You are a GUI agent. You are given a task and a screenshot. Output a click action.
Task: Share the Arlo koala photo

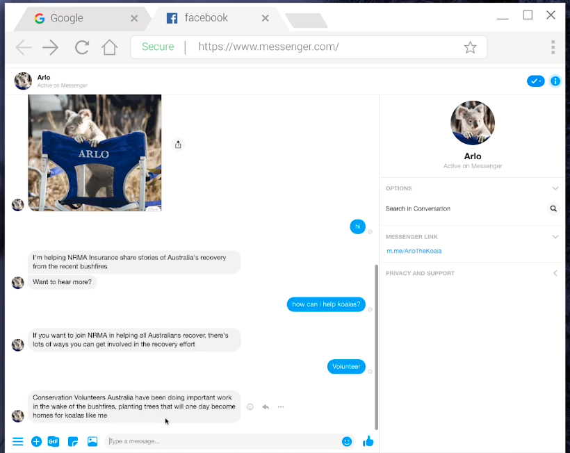tap(178, 145)
